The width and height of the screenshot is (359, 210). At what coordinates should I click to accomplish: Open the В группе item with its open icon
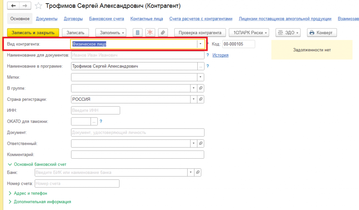201,88
